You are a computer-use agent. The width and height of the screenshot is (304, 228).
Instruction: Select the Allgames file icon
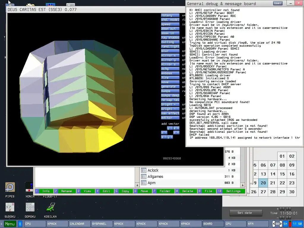(144, 177)
